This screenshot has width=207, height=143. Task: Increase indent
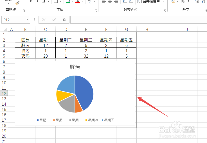tap(131, 1)
